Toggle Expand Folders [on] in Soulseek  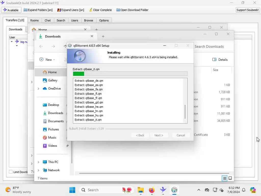coord(38,10)
